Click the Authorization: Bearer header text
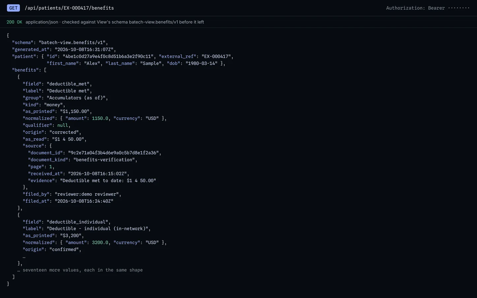This screenshot has width=477, height=298. tap(428, 8)
